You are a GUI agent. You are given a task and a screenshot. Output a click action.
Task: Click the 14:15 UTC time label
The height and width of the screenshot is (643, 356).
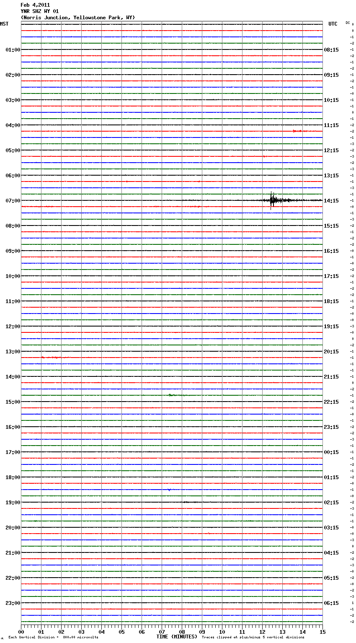tap(331, 201)
